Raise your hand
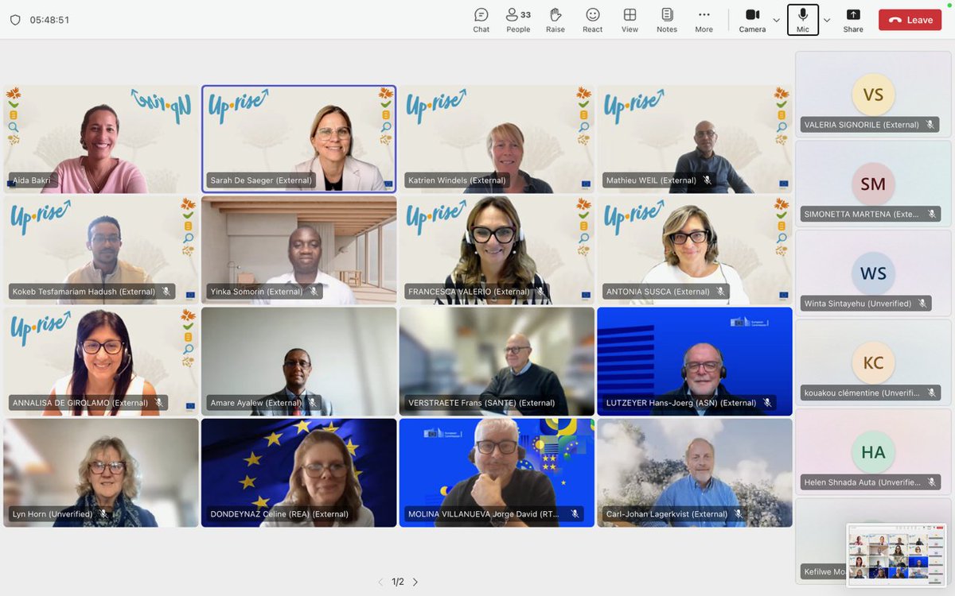The image size is (955, 596). [555, 20]
